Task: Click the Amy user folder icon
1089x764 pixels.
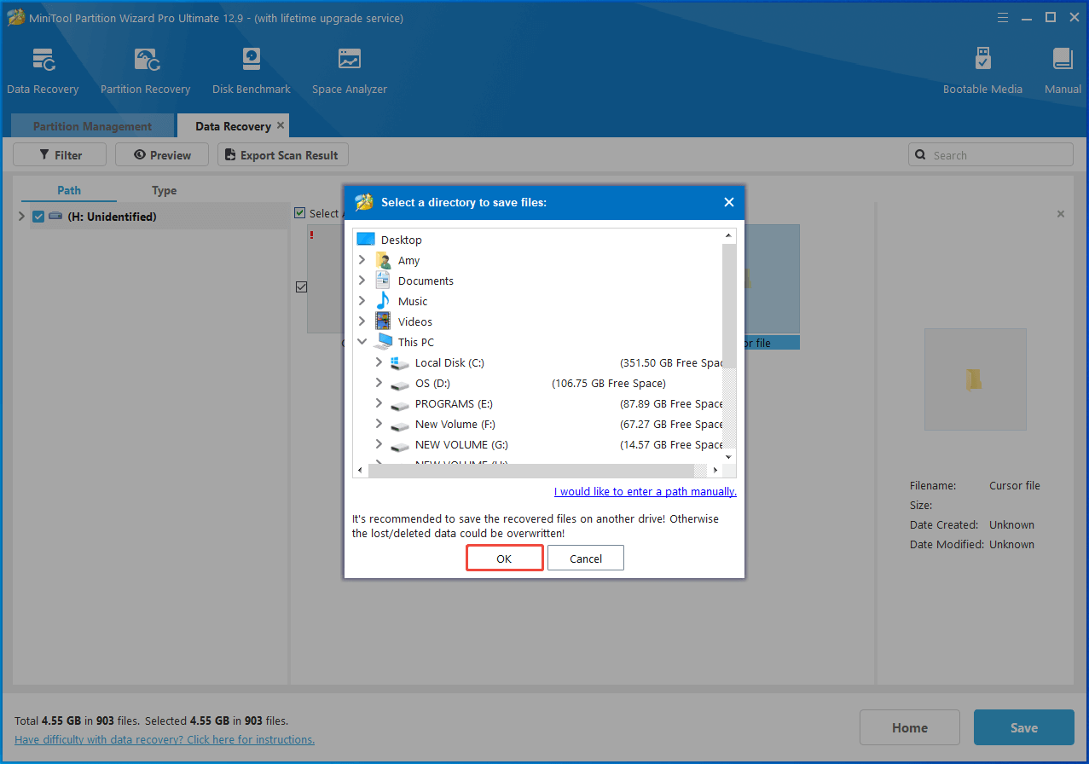Action: pos(384,260)
